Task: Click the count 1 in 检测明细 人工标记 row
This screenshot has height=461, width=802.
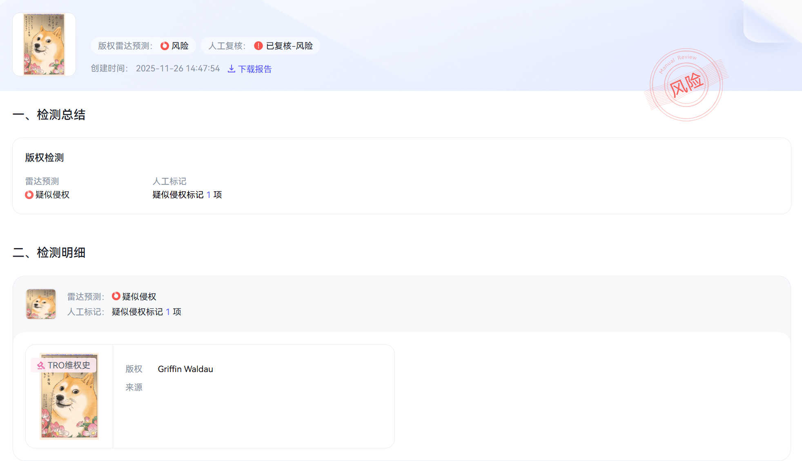Action: click(168, 312)
